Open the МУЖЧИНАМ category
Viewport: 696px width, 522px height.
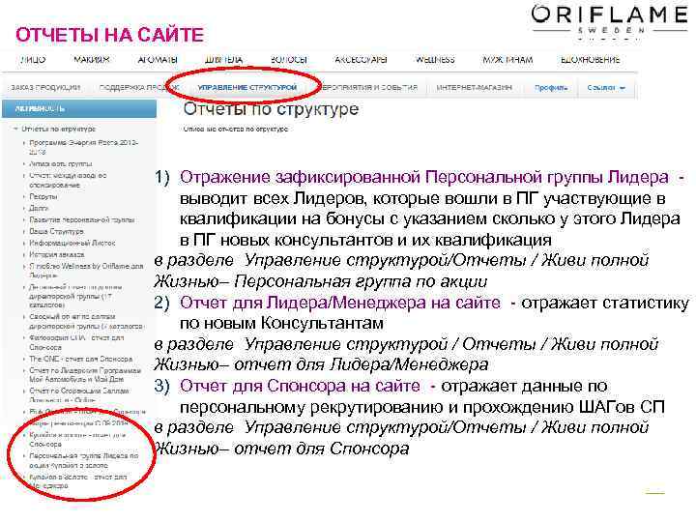coord(507,60)
